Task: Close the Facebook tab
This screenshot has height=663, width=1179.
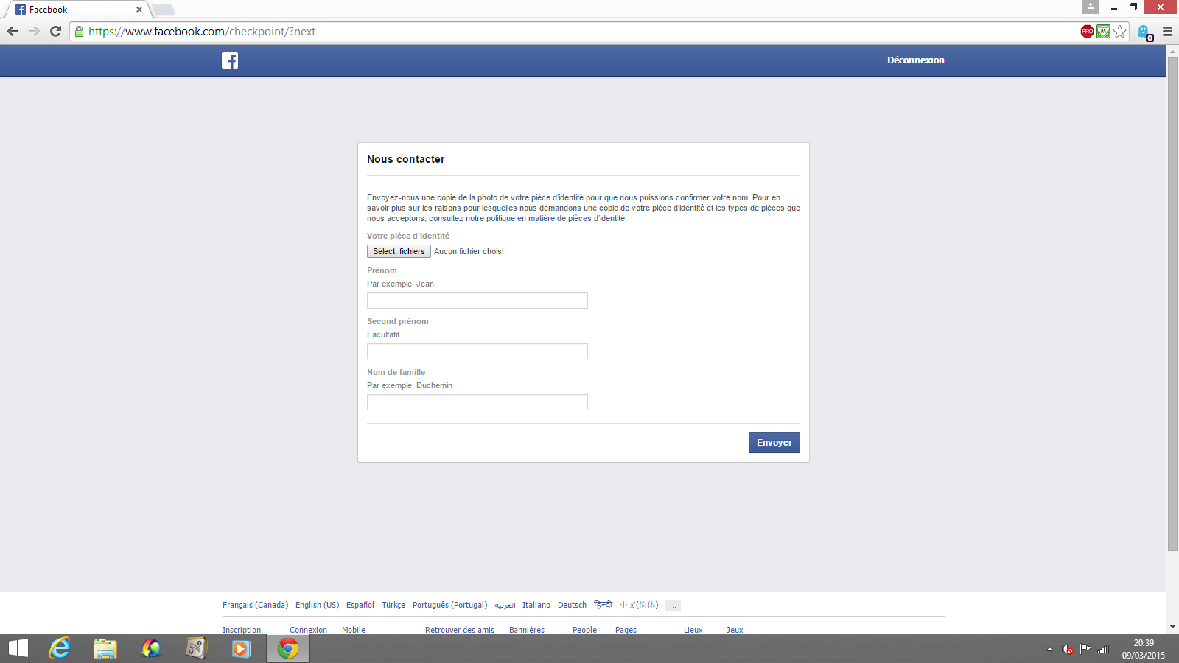Action: (x=139, y=10)
